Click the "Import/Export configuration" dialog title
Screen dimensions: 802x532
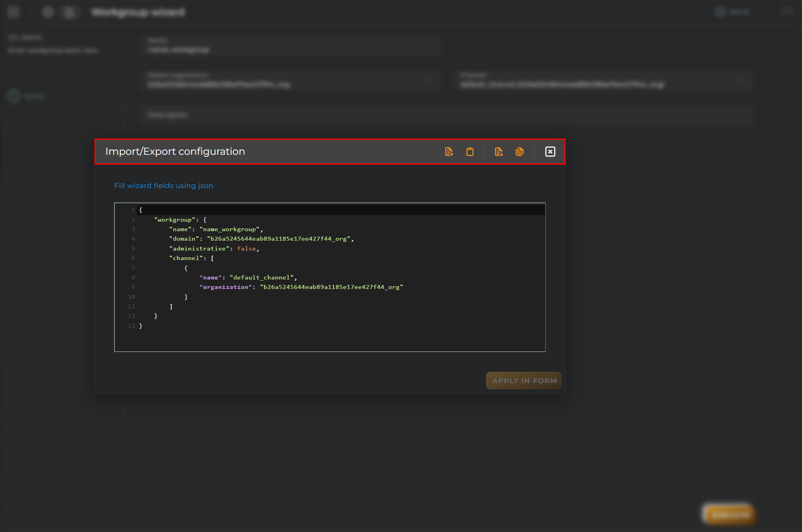coord(175,152)
